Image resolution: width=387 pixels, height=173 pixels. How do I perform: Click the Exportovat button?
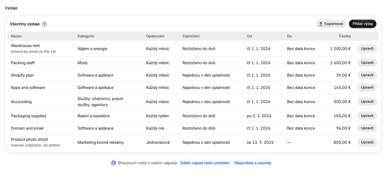click(x=331, y=24)
